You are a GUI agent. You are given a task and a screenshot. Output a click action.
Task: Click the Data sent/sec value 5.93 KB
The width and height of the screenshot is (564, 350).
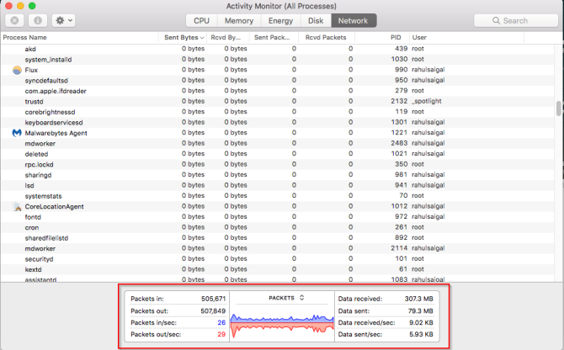(x=421, y=334)
